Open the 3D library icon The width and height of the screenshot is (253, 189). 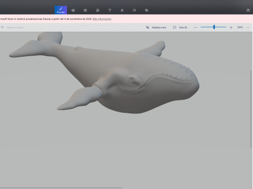(x=147, y=10)
